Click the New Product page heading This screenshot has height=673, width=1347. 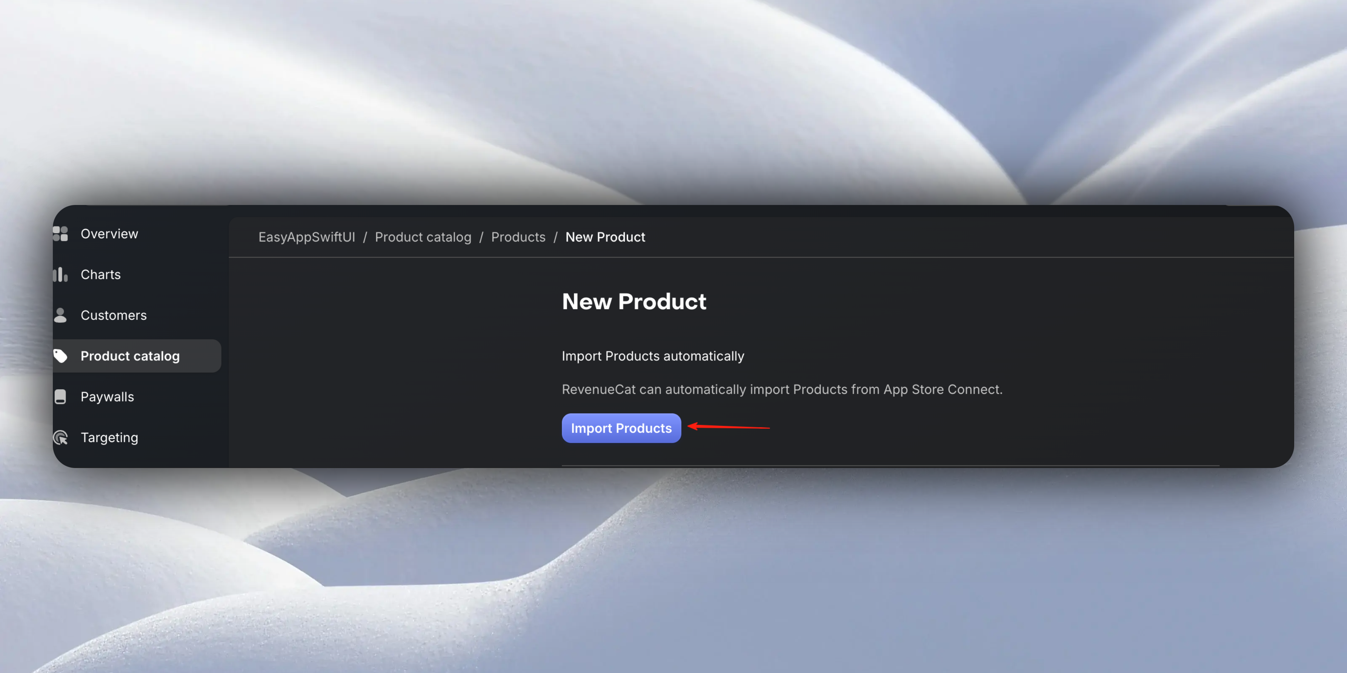(634, 301)
